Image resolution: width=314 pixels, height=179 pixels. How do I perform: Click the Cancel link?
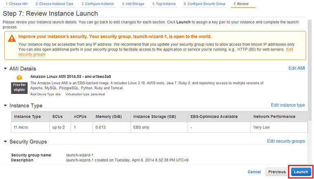pyautogui.click(x=254, y=172)
